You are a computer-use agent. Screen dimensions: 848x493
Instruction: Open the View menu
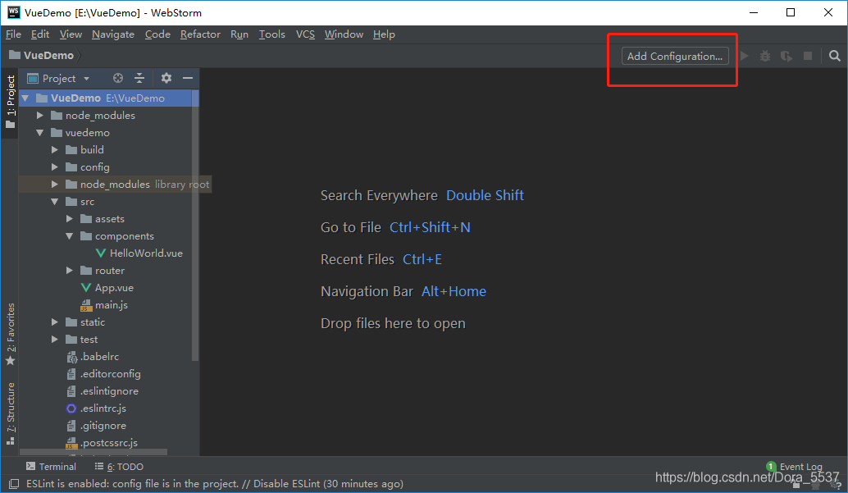click(71, 34)
